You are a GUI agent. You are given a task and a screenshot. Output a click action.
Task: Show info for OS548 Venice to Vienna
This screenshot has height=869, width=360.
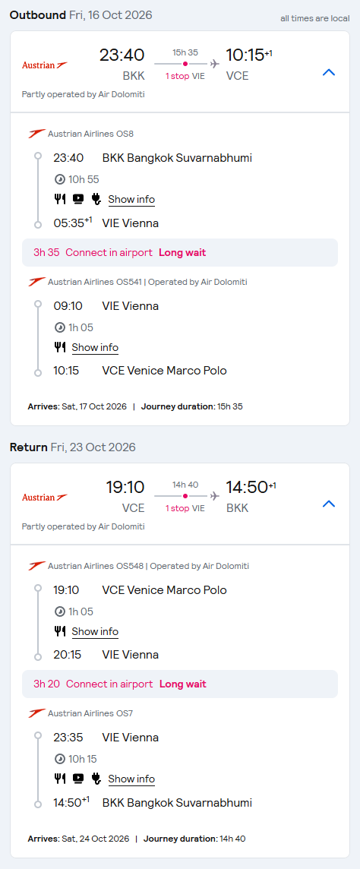[95, 631]
